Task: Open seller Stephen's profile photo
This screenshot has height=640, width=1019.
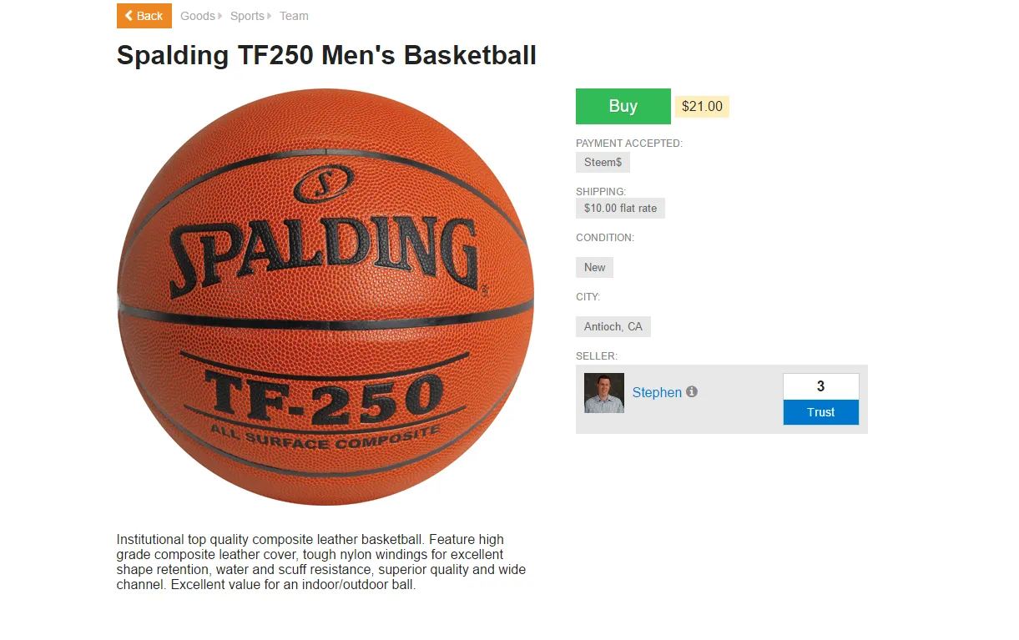Action: point(604,393)
